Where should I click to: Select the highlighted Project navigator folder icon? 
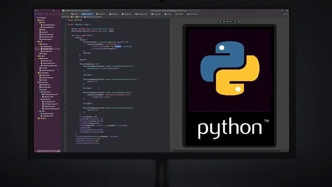click(x=36, y=14)
